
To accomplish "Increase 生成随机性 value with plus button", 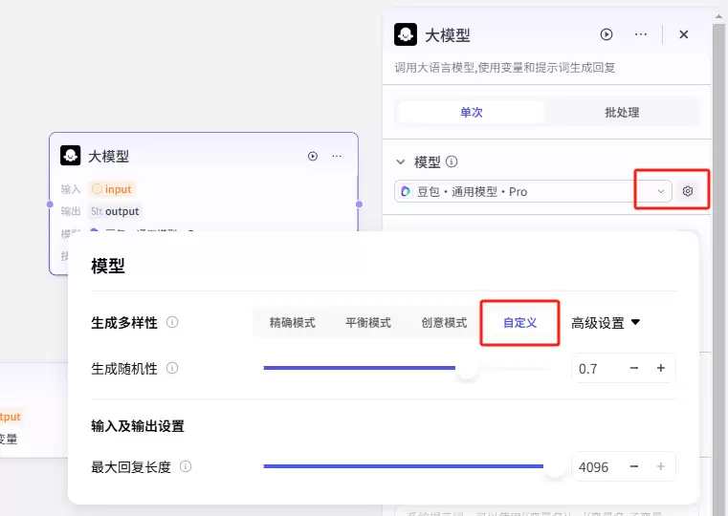I will click(661, 368).
